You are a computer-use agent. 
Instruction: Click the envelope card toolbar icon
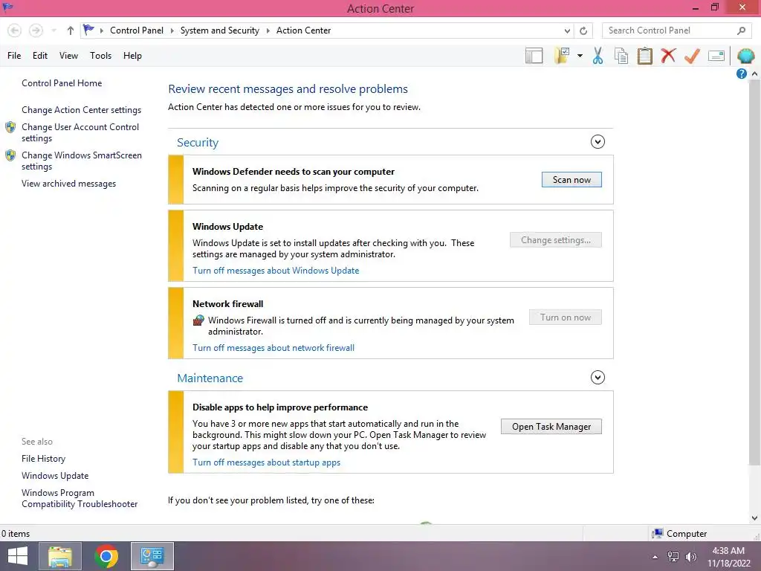(x=716, y=56)
